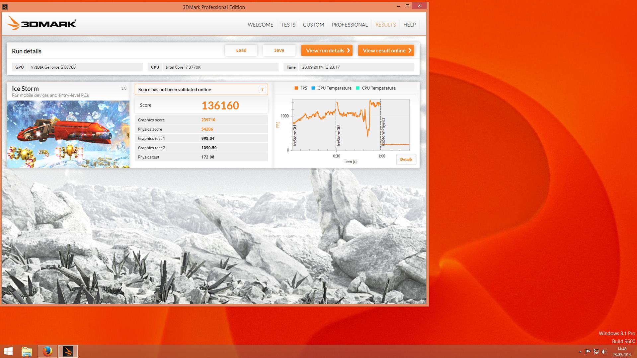Click the IceStormGt1 marker on chart

(x=295, y=135)
